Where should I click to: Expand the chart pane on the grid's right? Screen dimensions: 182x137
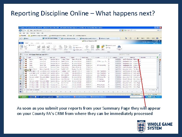click(160, 57)
